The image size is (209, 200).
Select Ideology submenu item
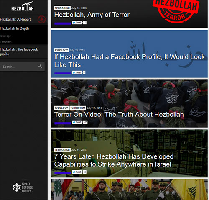point(5,36)
